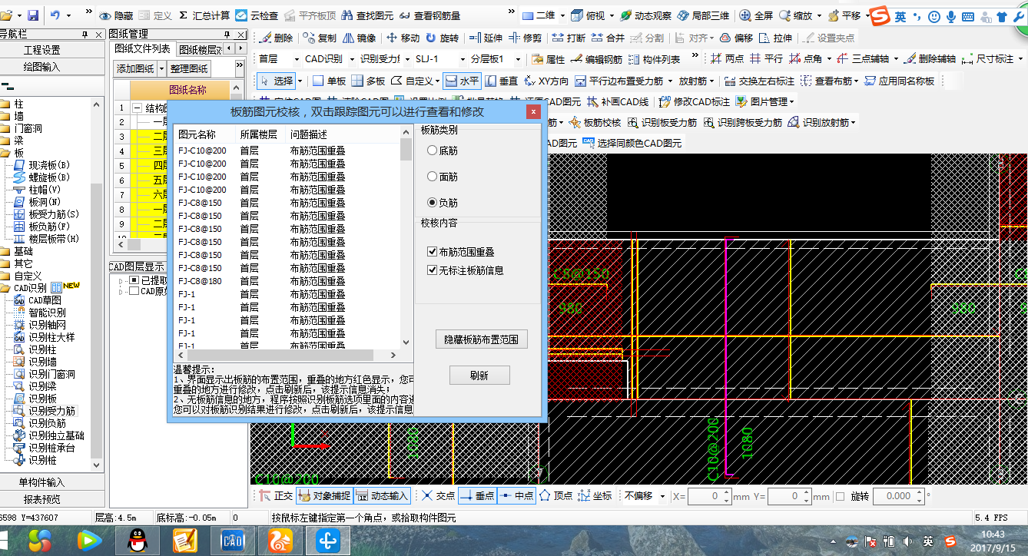Click 查找图元 binoculars tool
Viewport: 1028px width, 556px height.
(366, 15)
